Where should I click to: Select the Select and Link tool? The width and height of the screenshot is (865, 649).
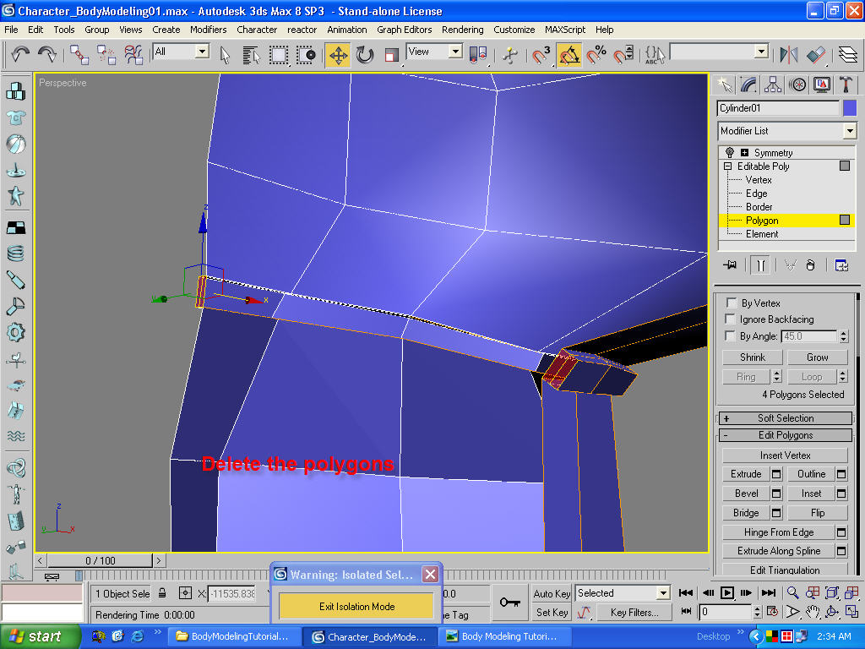tap(79, 54)
